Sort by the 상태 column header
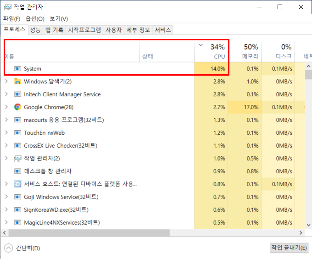Screen dimensions: 312x259 coord(167,52)
